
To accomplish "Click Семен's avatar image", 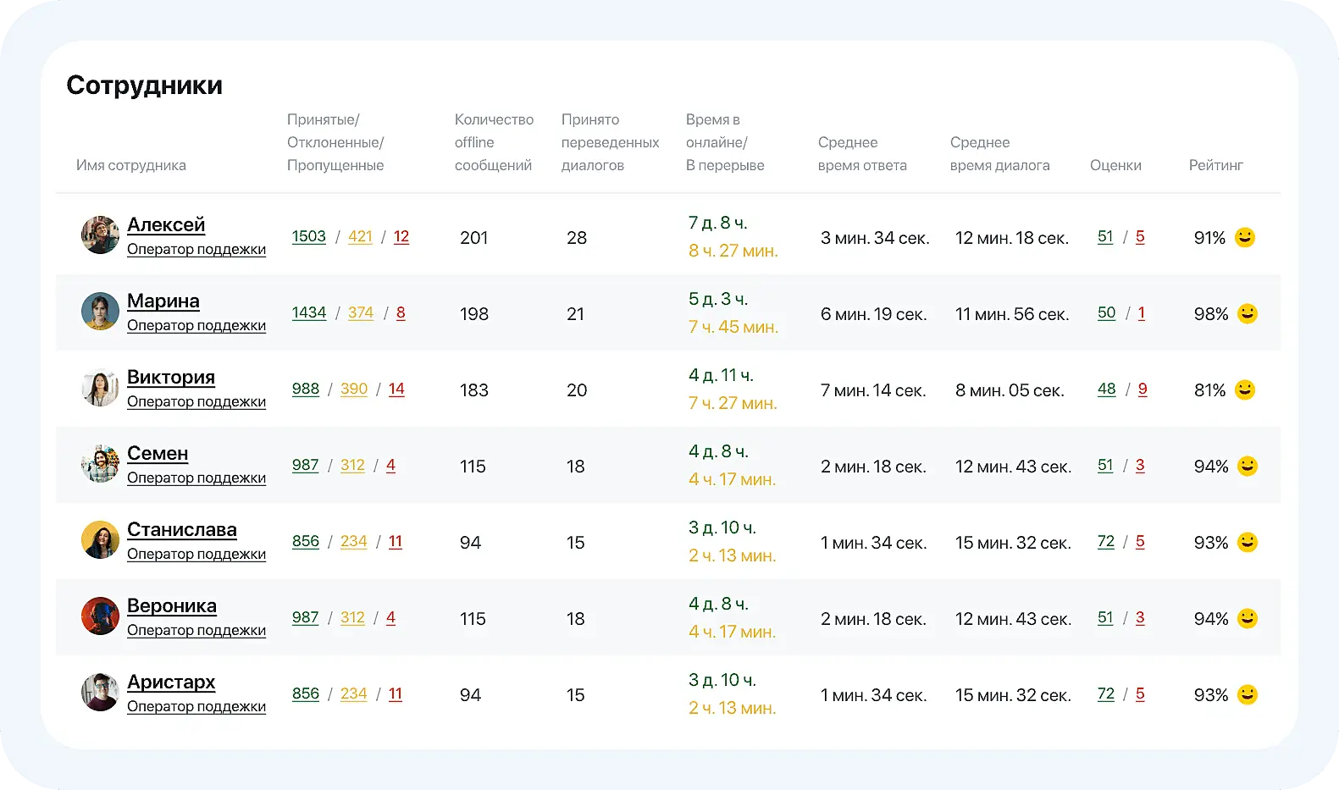I will coord(100,464).
